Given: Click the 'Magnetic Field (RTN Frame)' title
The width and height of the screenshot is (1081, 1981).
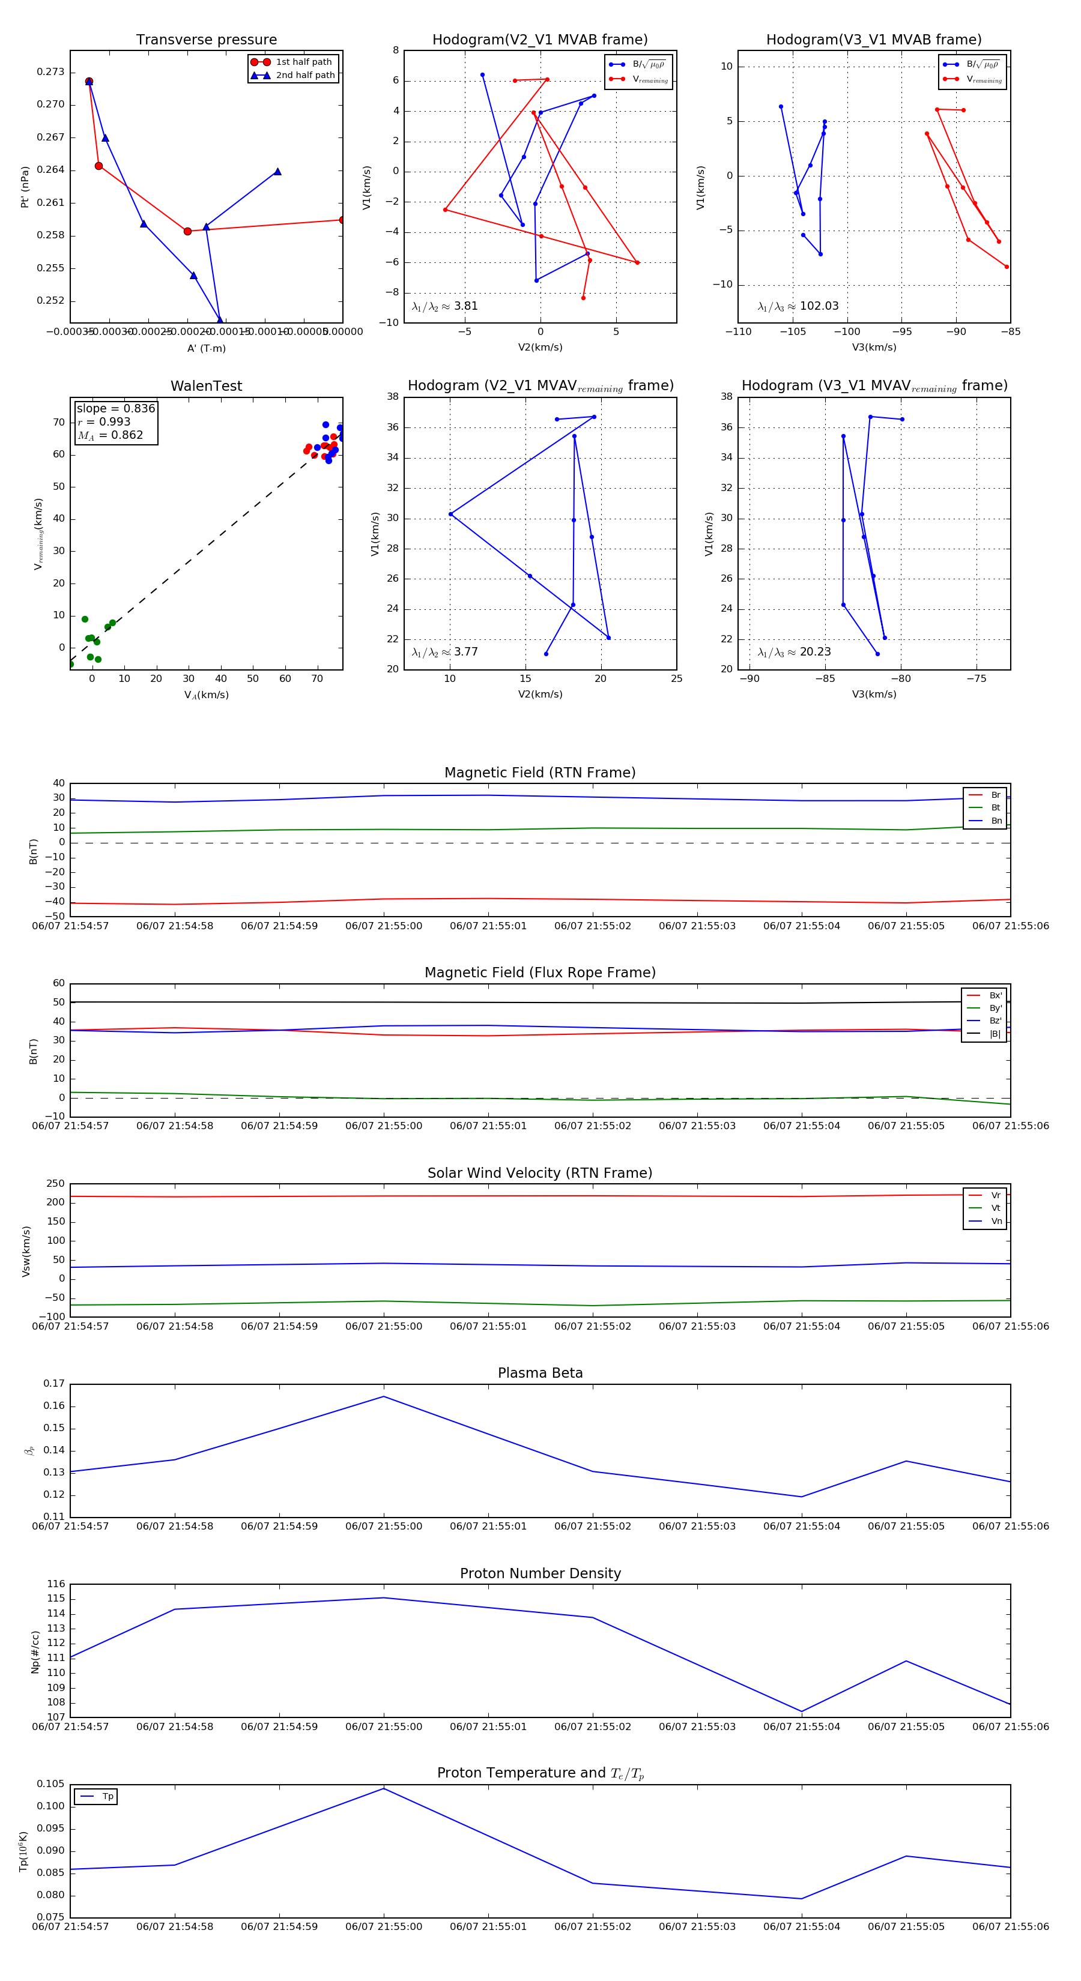Looking at the screenshot, I should (x=540, y=773).
